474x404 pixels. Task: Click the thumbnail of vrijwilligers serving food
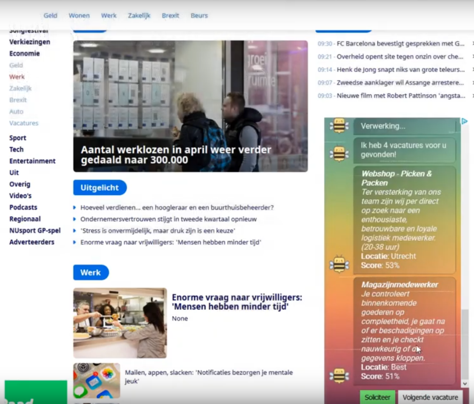(120, 322)
